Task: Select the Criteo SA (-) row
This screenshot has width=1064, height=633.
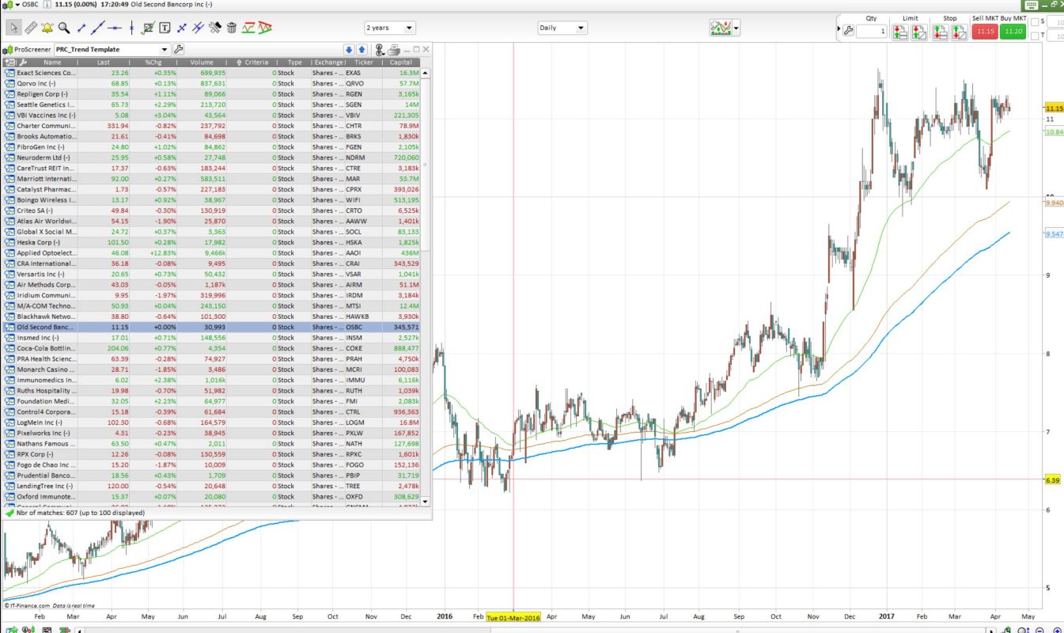Action: 212,210
